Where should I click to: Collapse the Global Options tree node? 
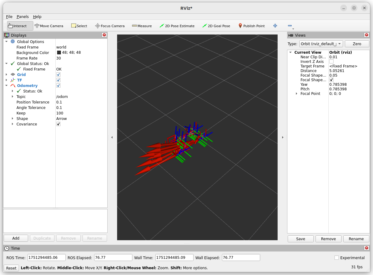(6, 42)
